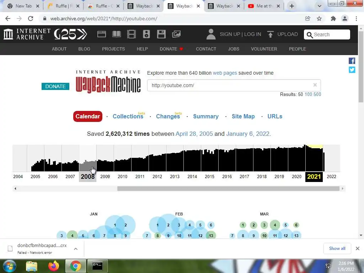Open the Changes view
The height and width of the screenshot is (273, 364).
[168, 116]
